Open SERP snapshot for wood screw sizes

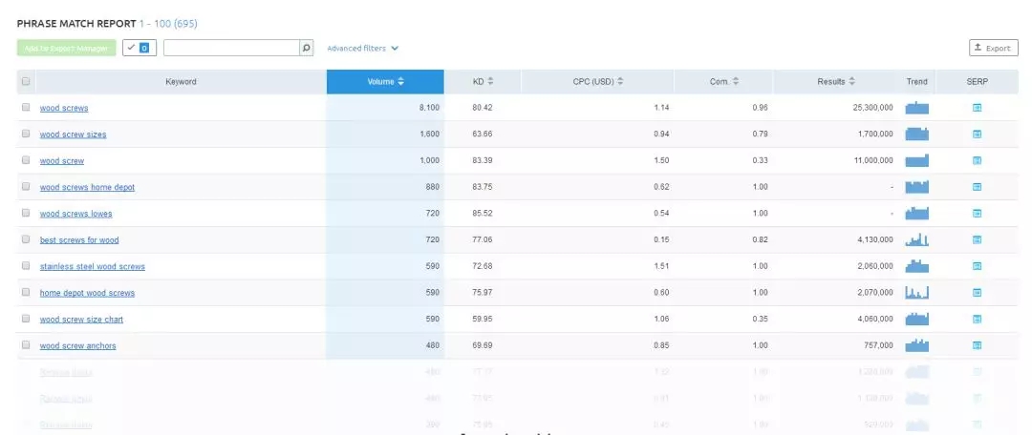click(x=977, y=135)
